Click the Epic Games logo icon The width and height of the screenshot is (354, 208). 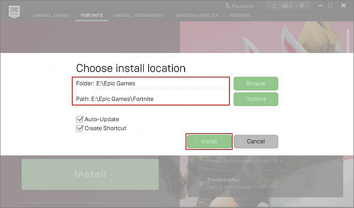coord(14,12)
